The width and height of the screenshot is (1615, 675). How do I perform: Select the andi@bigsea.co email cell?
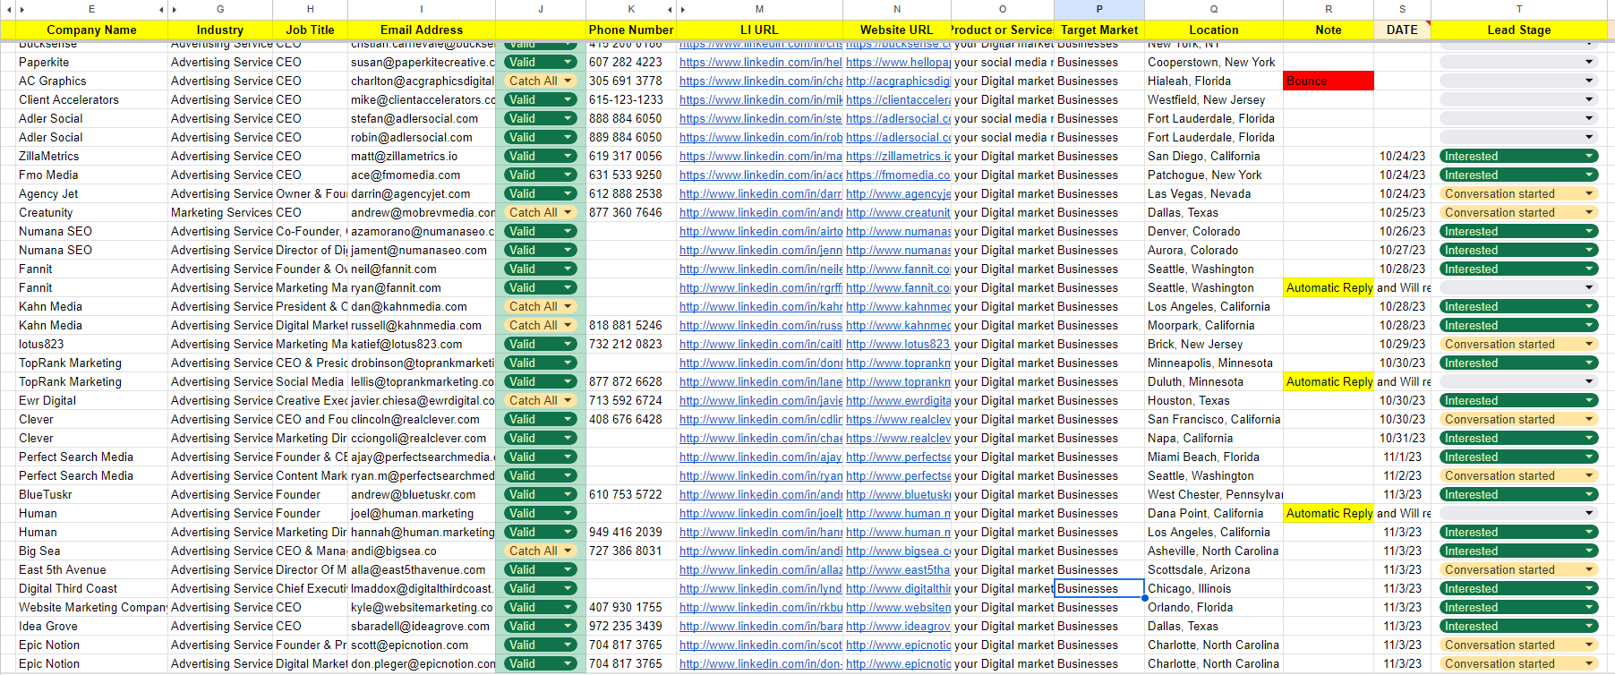(422, 551)
